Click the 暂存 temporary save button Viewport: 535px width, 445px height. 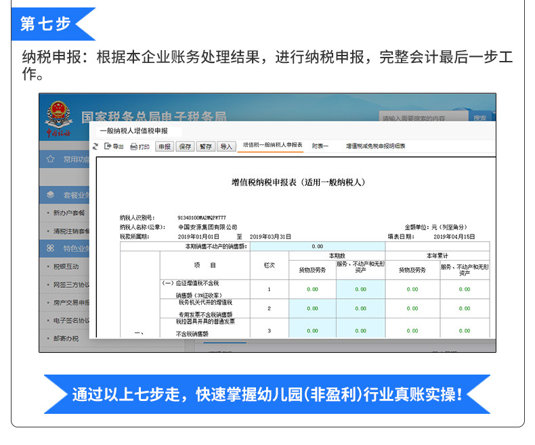coord(206,147)
